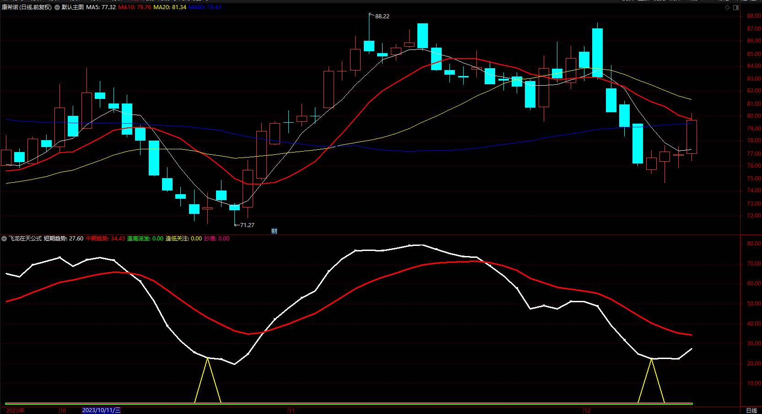762x414 pixels.
Task: Click the yellow MA20 legend label
Action: pos(170,7)
